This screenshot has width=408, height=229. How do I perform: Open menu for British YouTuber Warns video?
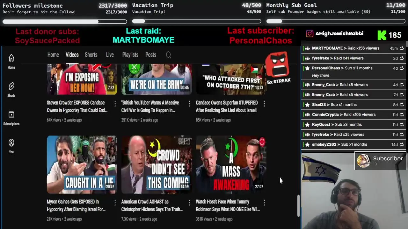190,103
